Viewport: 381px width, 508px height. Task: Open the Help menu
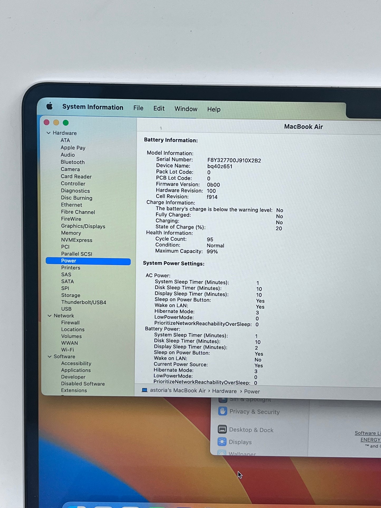coord(214,109)
